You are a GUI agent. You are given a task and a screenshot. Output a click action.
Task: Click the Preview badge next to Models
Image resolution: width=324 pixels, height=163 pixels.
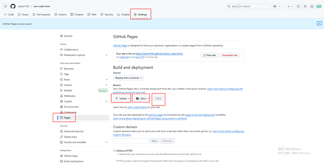(103, 90)
